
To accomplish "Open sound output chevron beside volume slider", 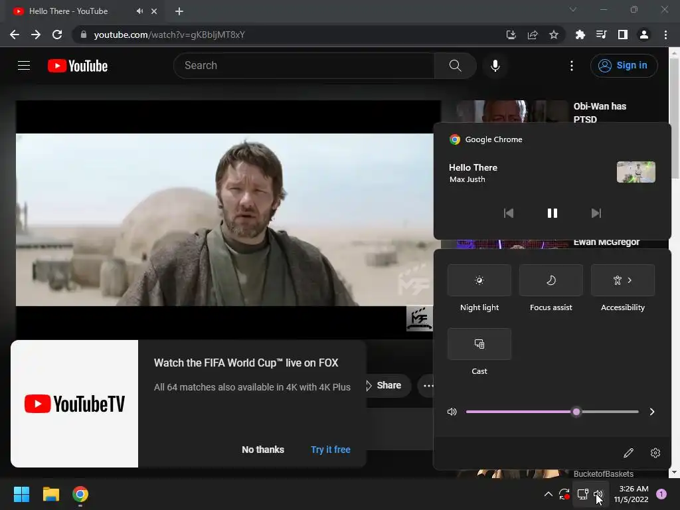I will (x=652, y=412).
